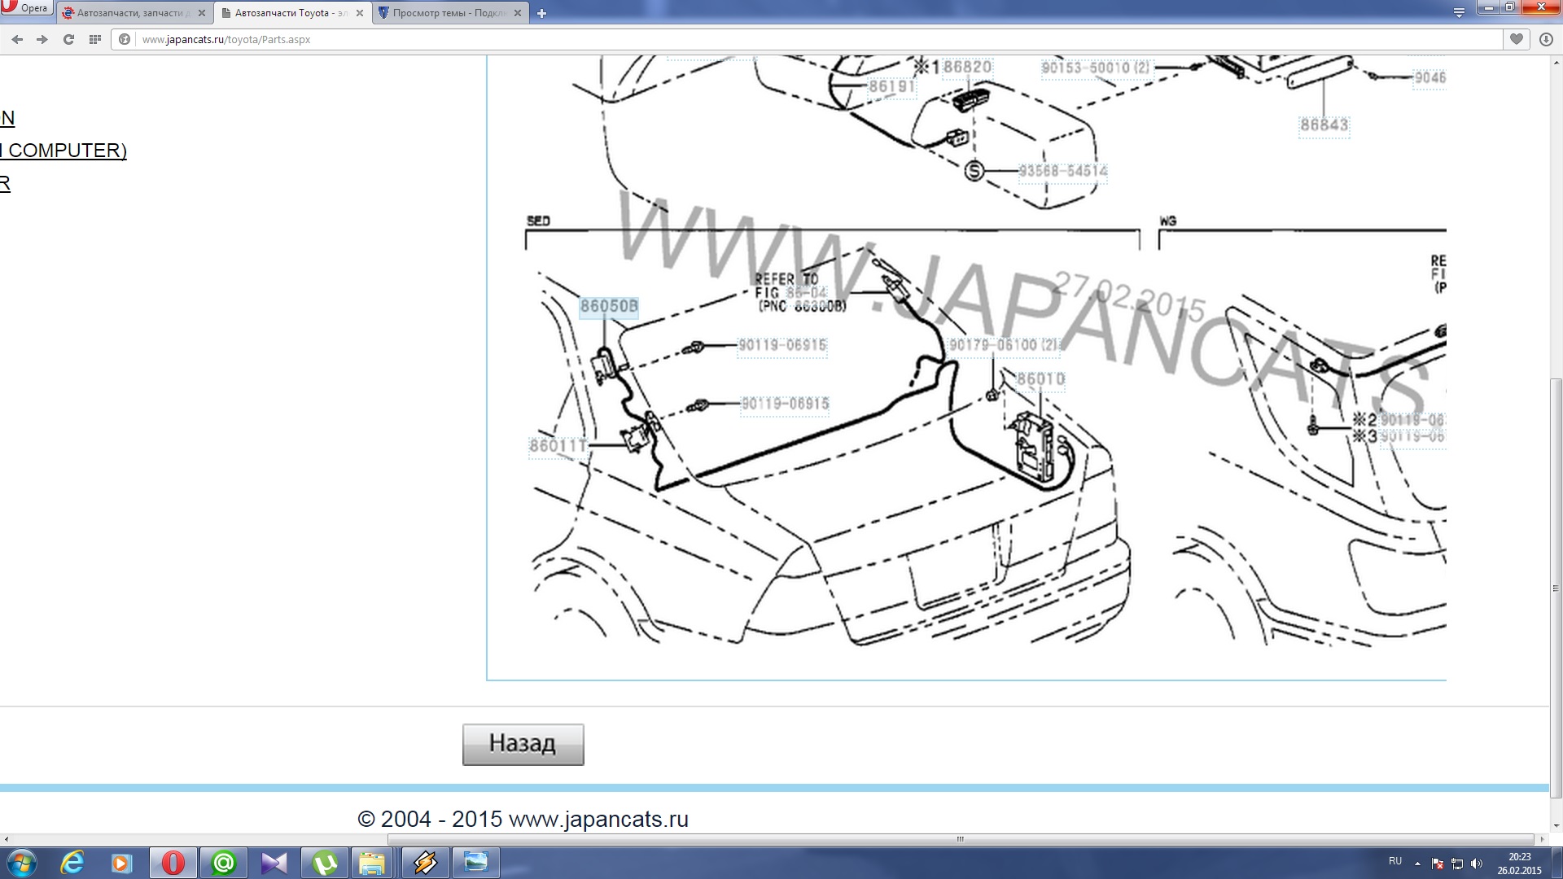The width and height of the screenshot is (1563, 879).
Task: Click the COMPUTER) link on left
Action: click(x=65, y=151)
